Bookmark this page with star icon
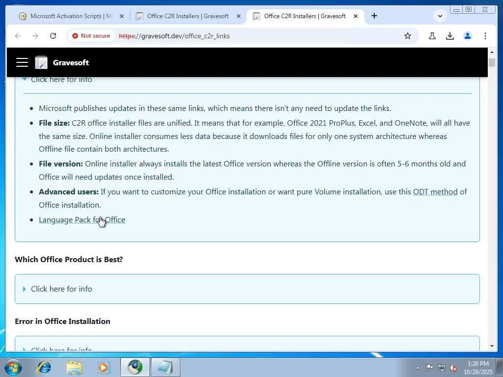 tap(407, 36)
